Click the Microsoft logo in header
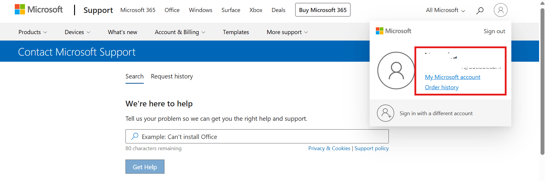This screenshot has width=545, height=181. pos(39,9)
